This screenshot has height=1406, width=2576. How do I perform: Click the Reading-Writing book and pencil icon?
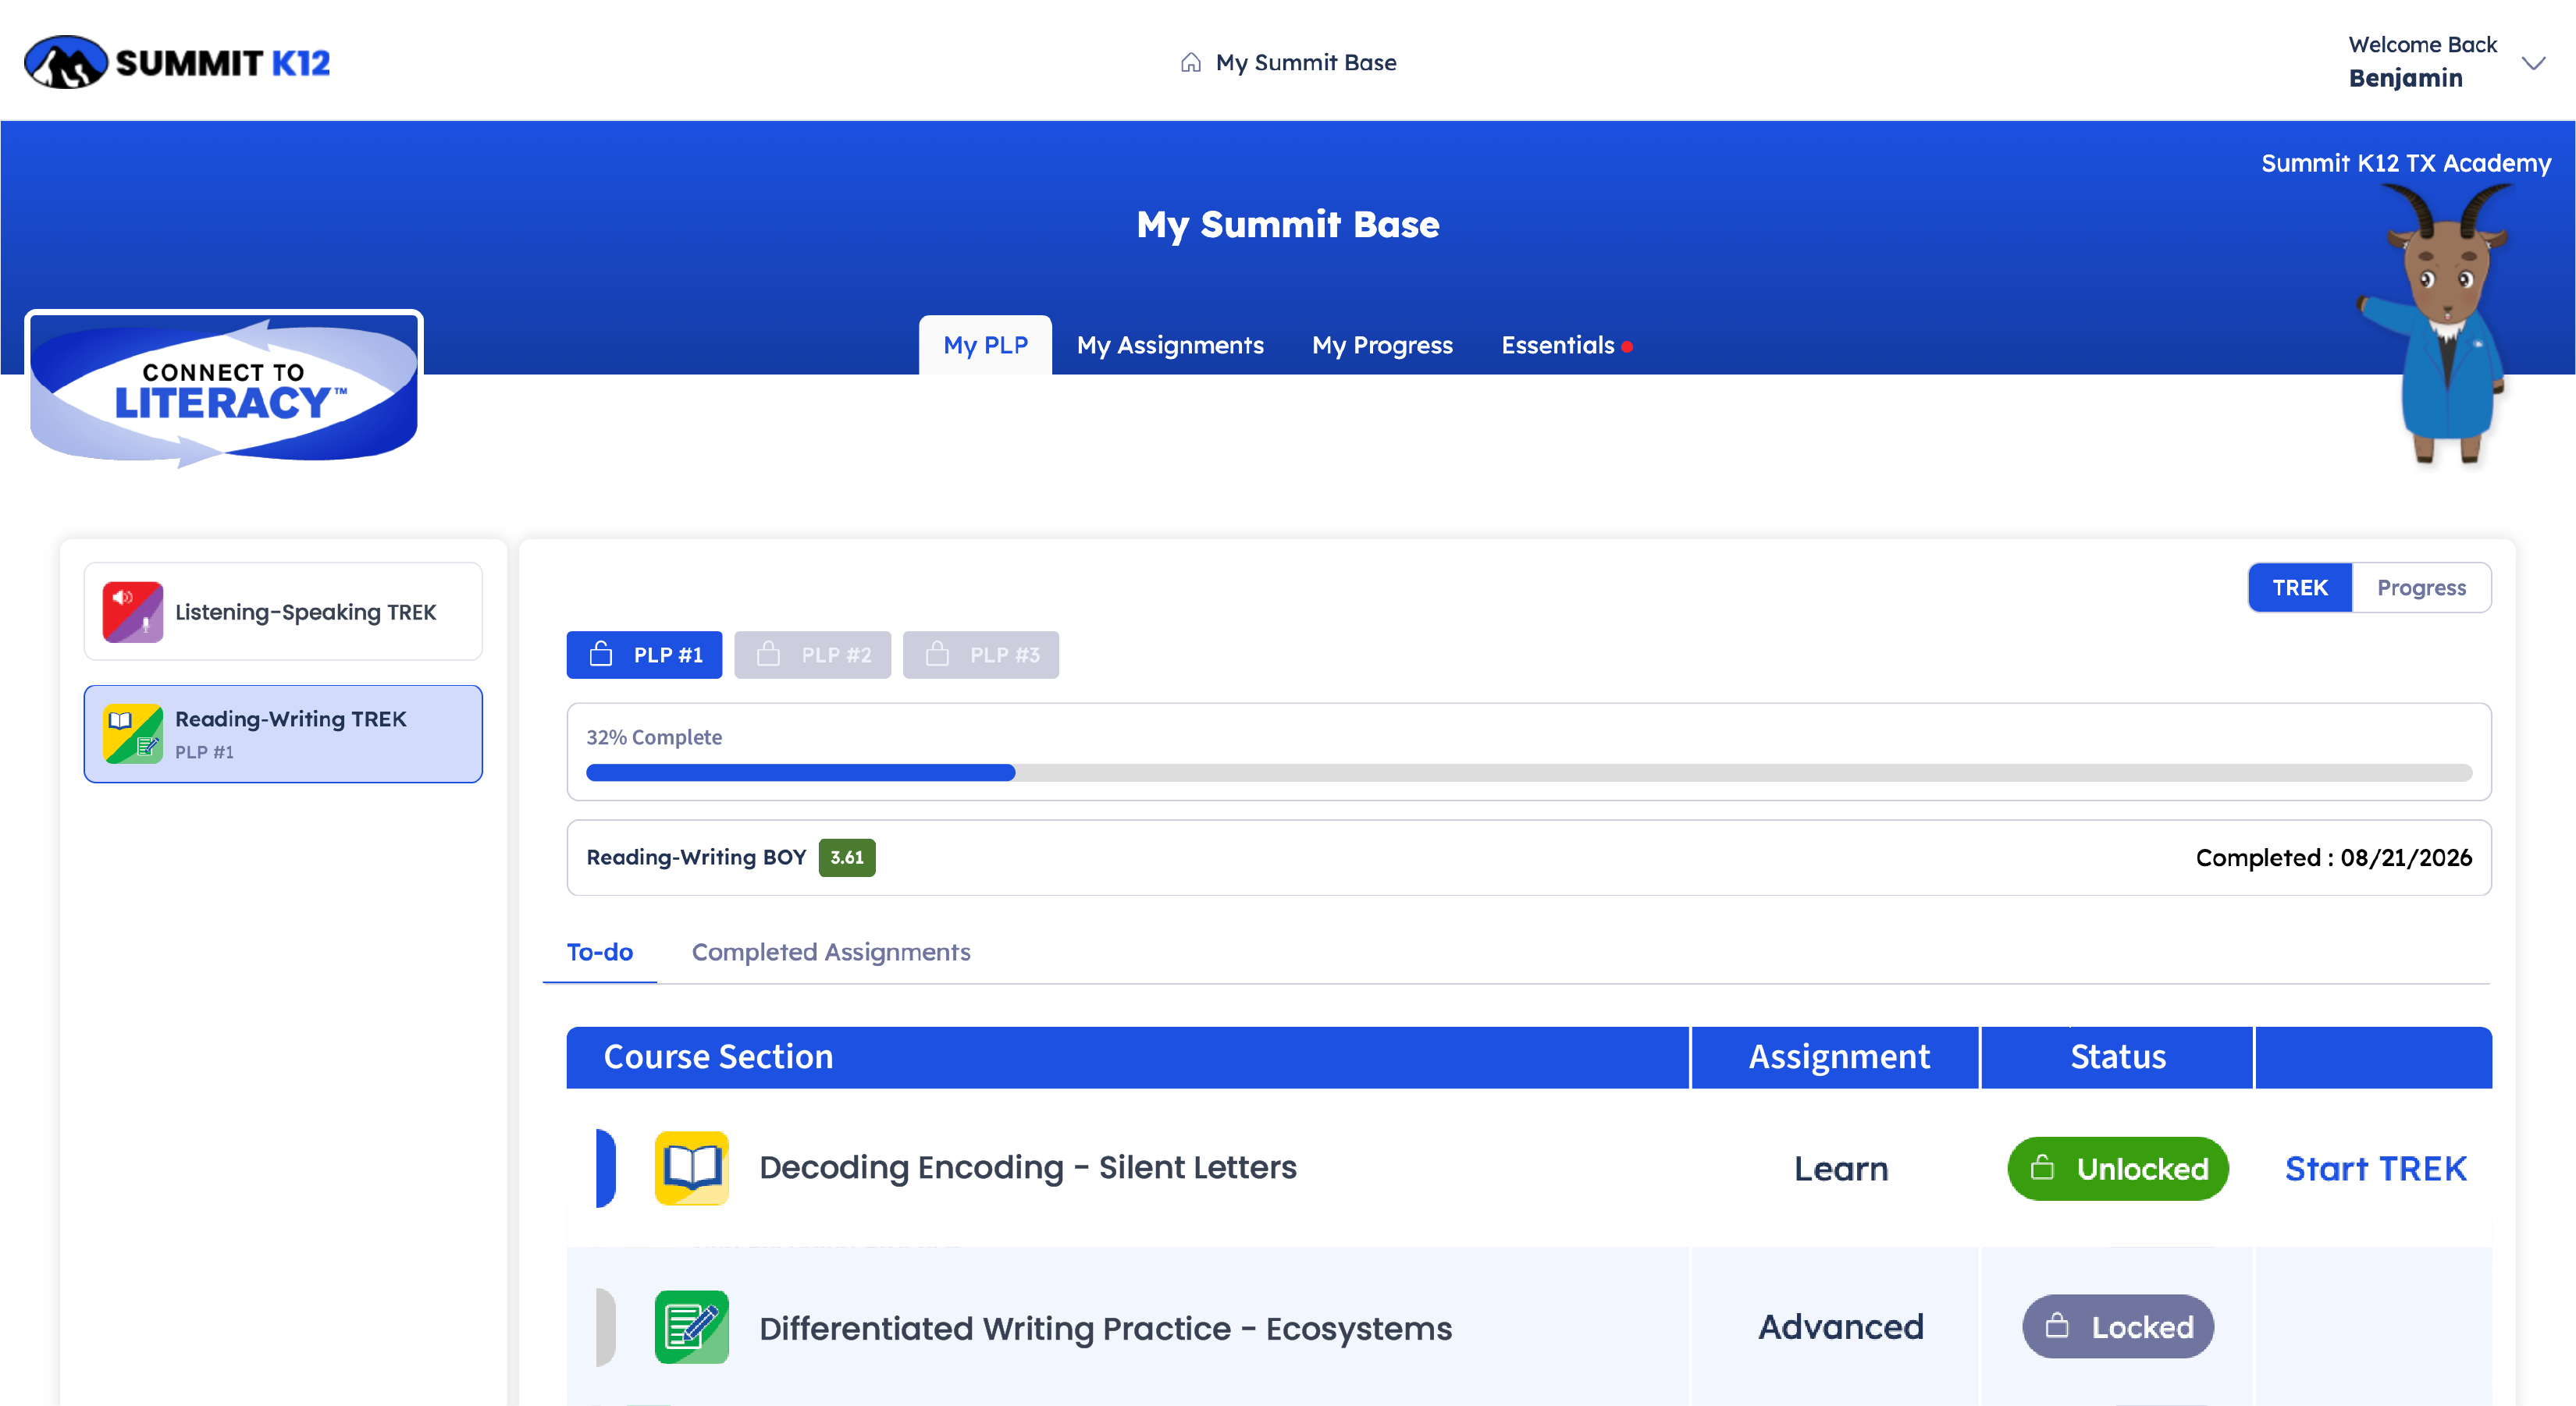pos(133,733)
